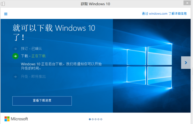Click the arrow icon beside 预订 - 已确认
Image resolution: width=193 pixels, height=124 pixels.
(15, 49)
